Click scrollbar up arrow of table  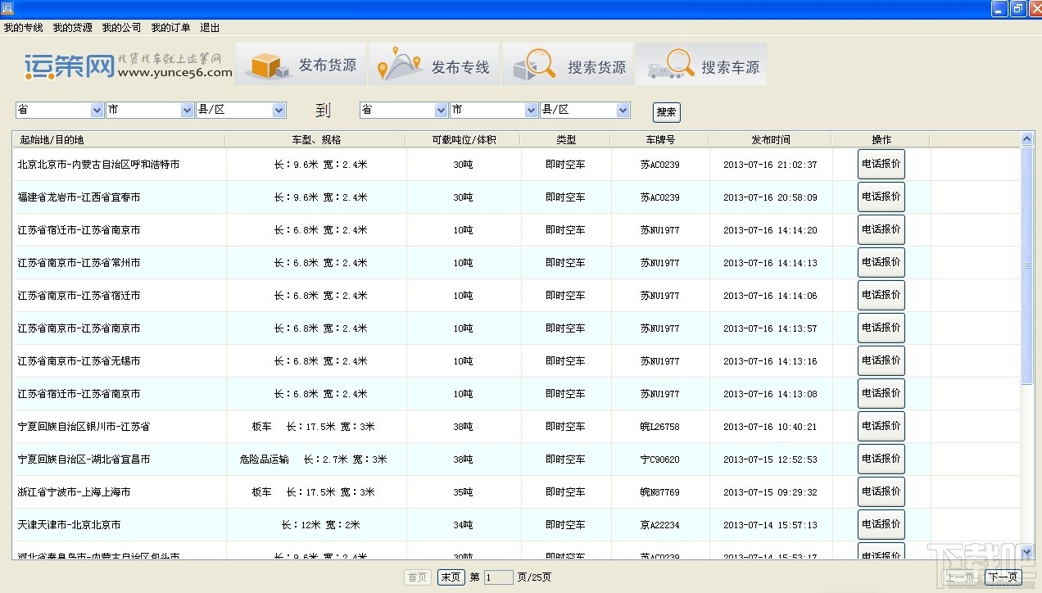point(1027,139)
